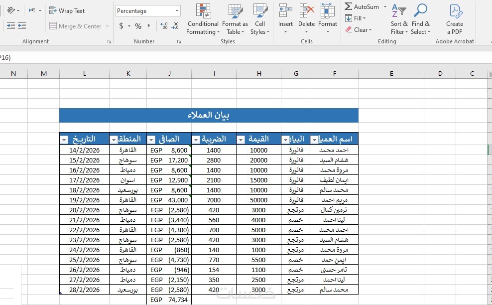Select the بيان العملاء title cell

[209, 115]
